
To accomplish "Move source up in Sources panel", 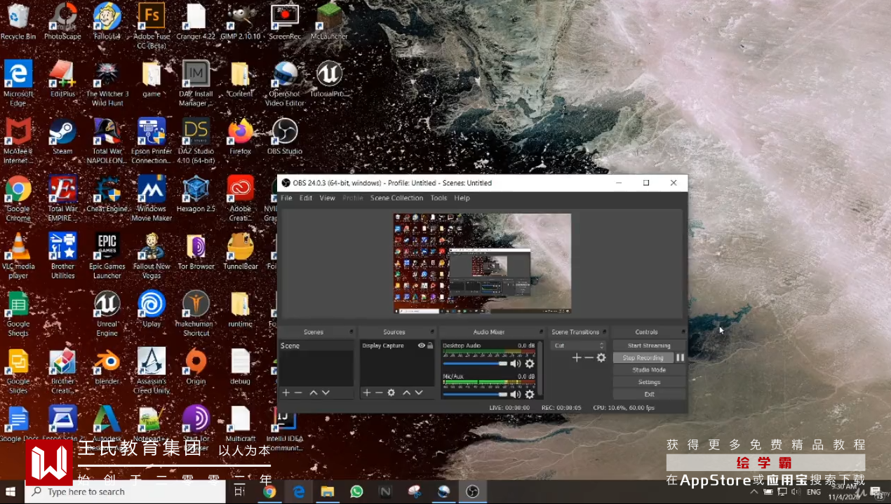I will 406,393.
